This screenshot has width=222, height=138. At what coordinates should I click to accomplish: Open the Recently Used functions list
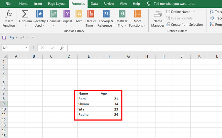(39, 19)
